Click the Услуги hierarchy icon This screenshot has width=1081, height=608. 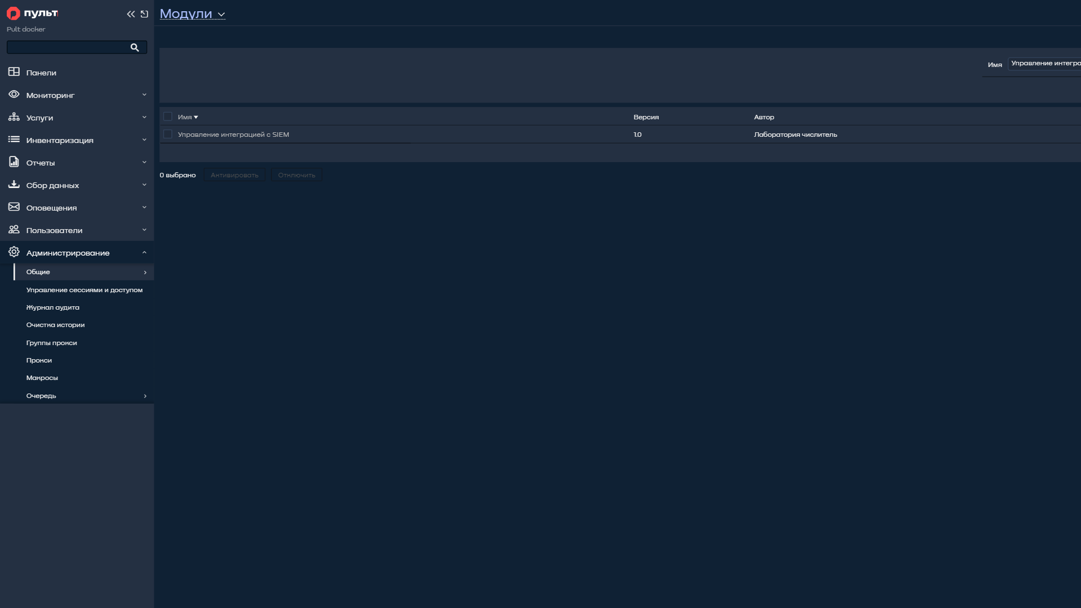(14, 117)
